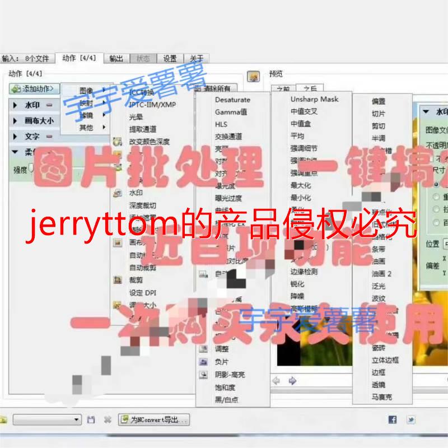The width and height of the screenshot is (448, 448).
Task: Switch to the 设置 tab
Action: pos(170,59)
